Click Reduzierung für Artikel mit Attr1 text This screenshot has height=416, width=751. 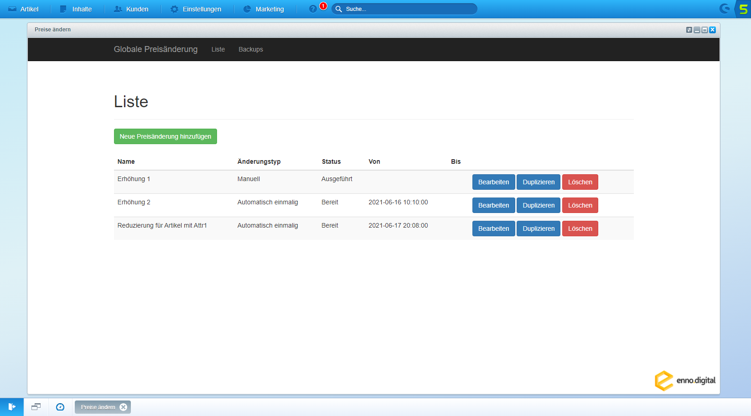(x=162, y=225)
